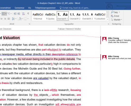Open the bullets dropdown arrow left of numbering
The width and height of the screenshot is (131, 106).
[1, 14]
